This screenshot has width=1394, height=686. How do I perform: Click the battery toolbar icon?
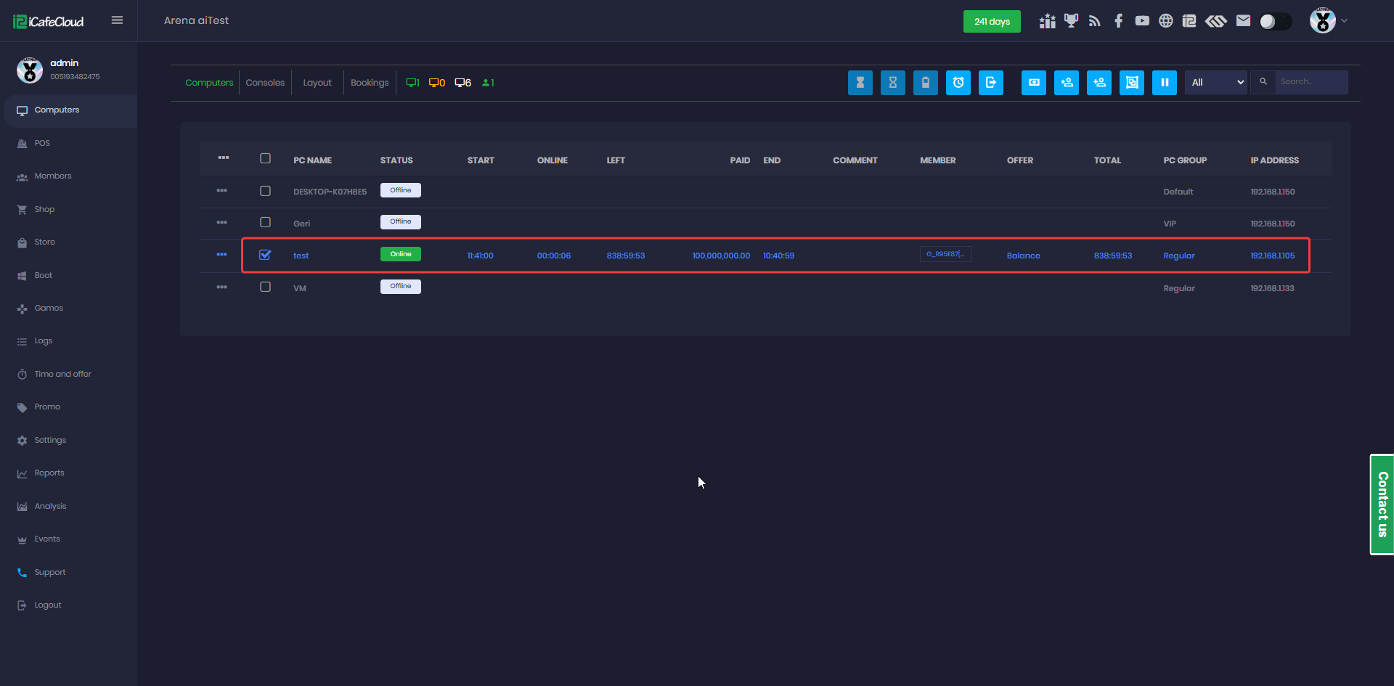pos(925,83)
